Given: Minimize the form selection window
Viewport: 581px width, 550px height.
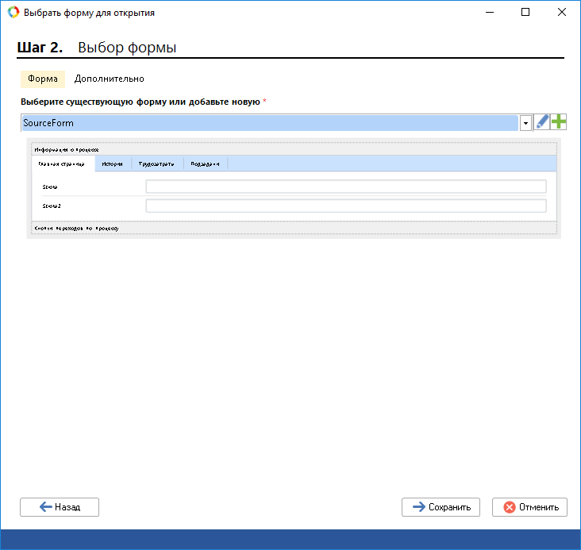Looking at the screenshot, I should coord(488,13).
